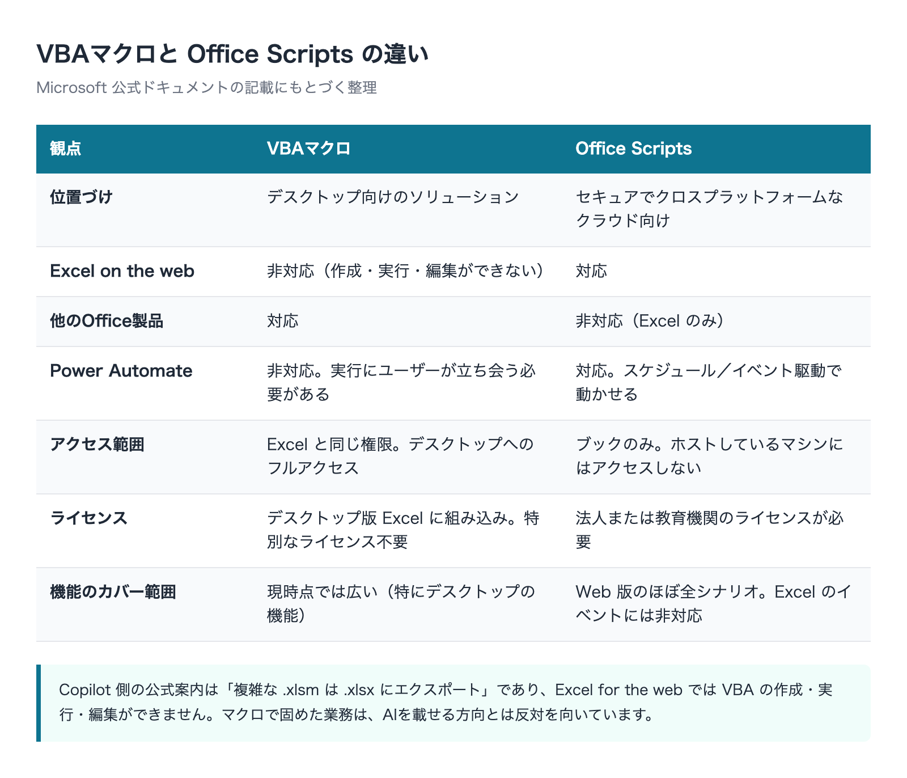Image resolution: width=907 pixels, height=778 pixels.
Task: Click the title 'VBAマクロと Office Scripts の違い'
Action: pos(232,54)
